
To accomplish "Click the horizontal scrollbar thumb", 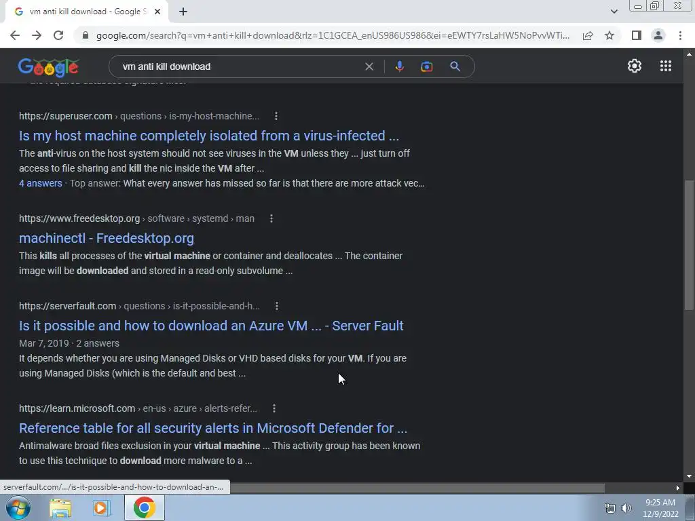I will 417,488.
